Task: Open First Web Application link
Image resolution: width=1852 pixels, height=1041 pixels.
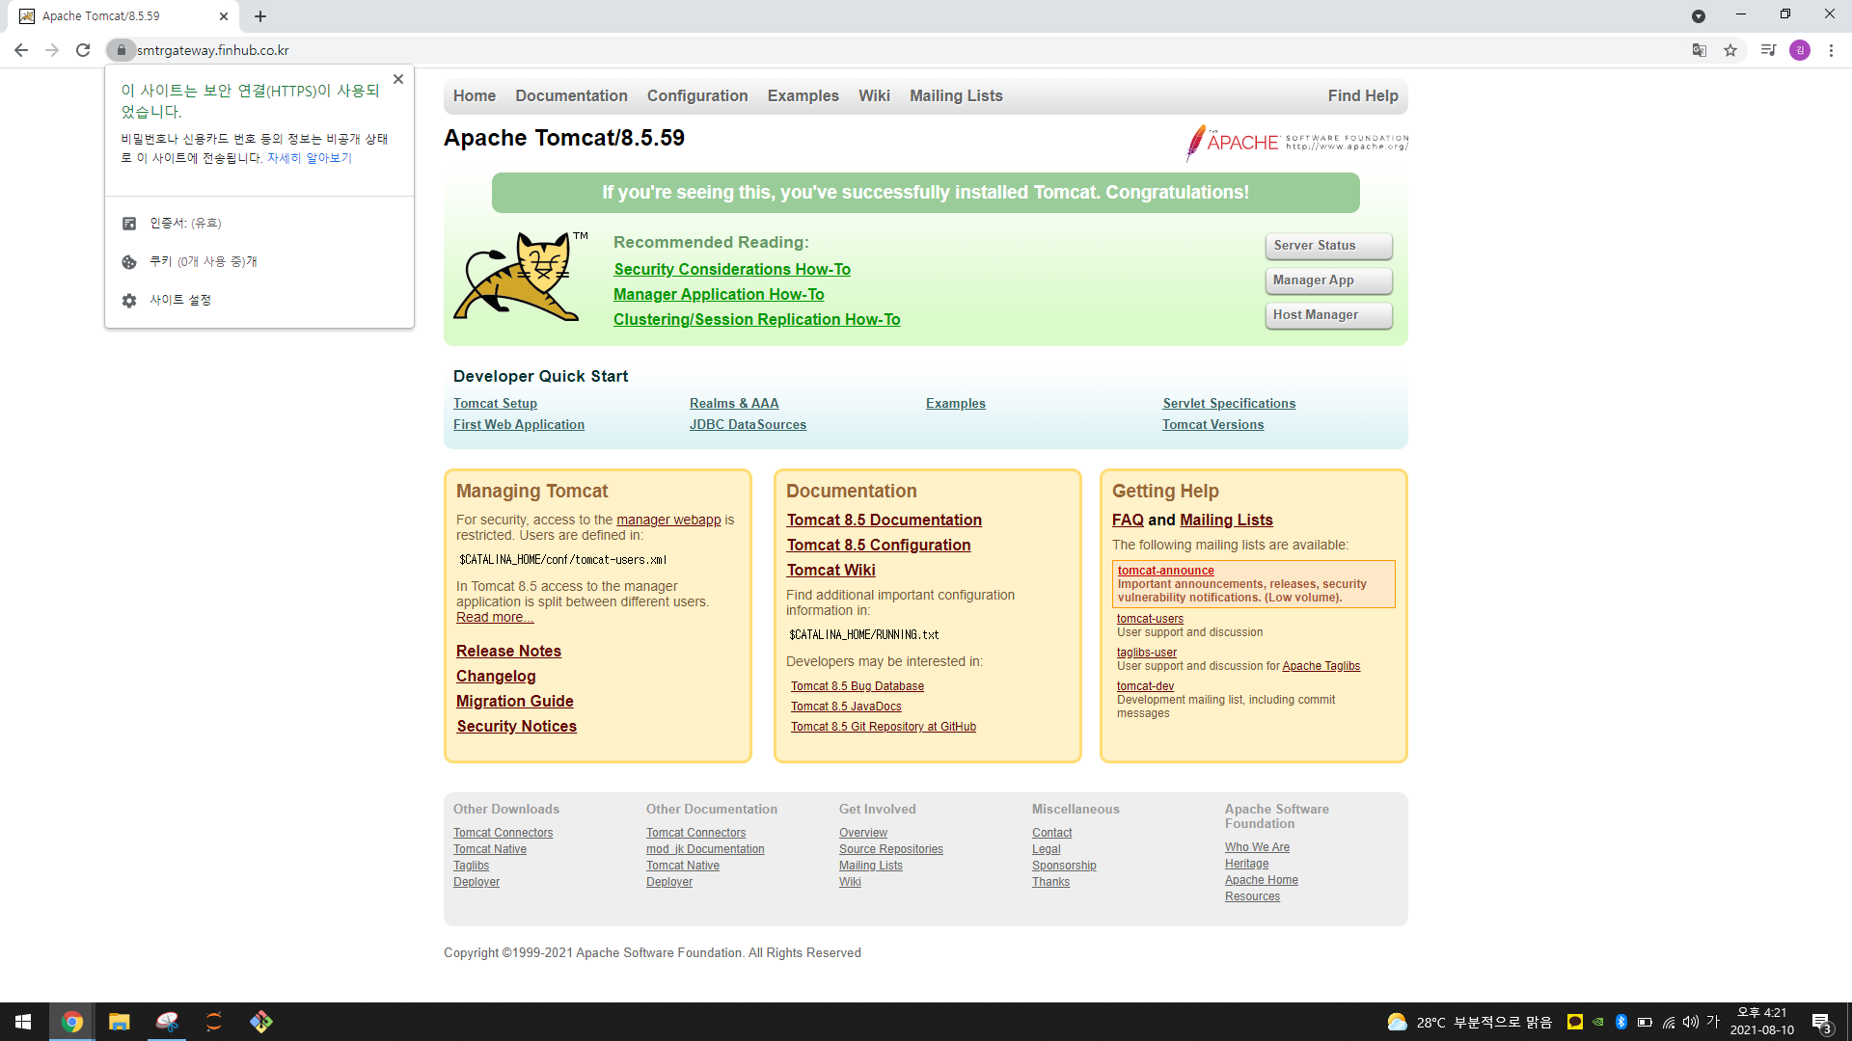Action: (x=519, y=425)
